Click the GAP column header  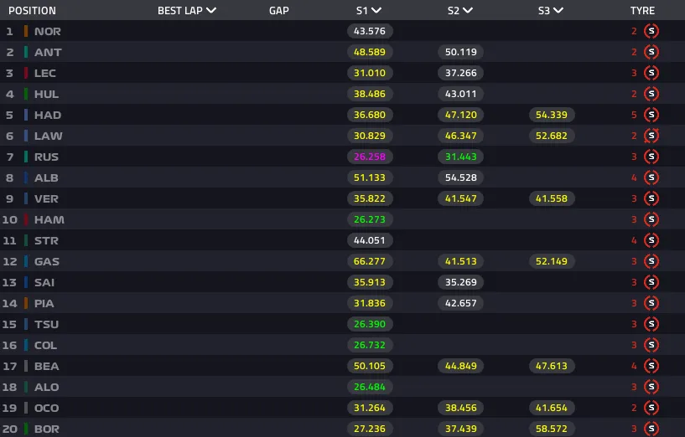coord(279,11)
